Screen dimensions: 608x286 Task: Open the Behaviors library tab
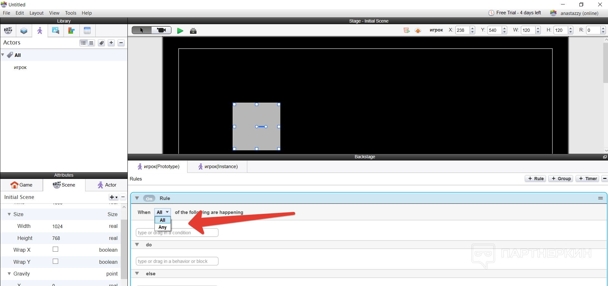click(72, 31)
